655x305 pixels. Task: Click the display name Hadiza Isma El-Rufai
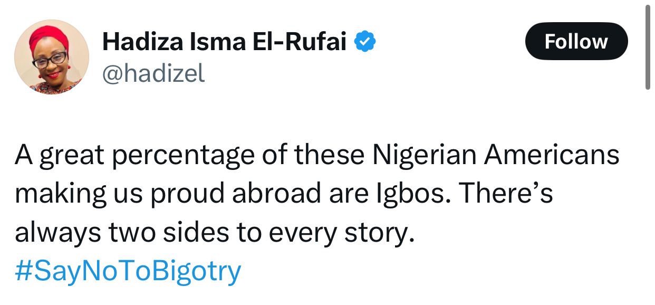click(x=224, y=42)
